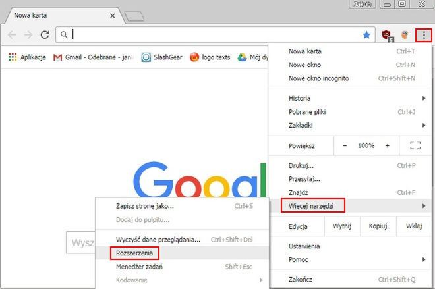Viewport: 435px width, 289px height.
Task: Enter fullscreen mode via the zoom row icon
Action: click(415, 145)
